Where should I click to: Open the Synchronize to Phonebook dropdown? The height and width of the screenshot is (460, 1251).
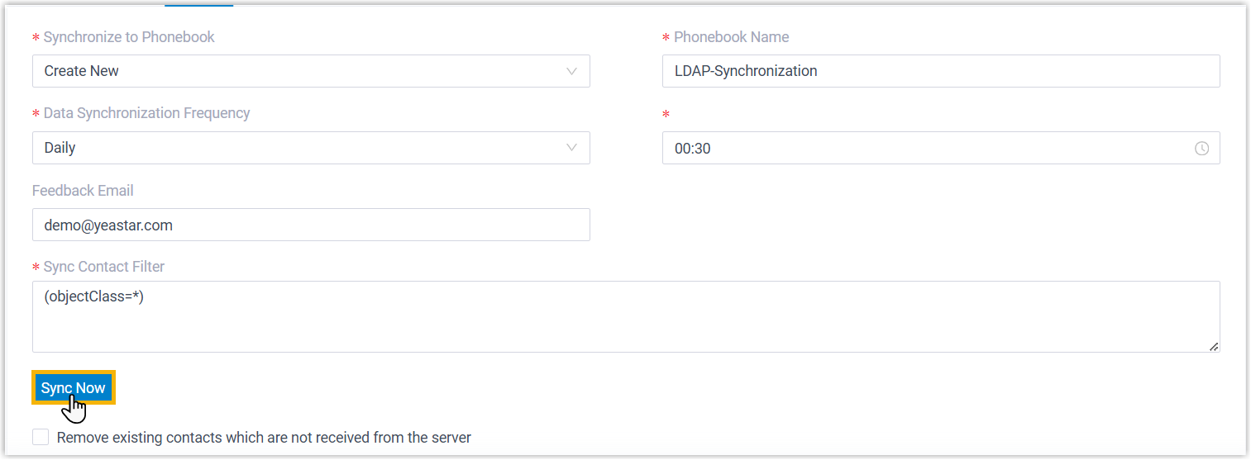(310, 71)
